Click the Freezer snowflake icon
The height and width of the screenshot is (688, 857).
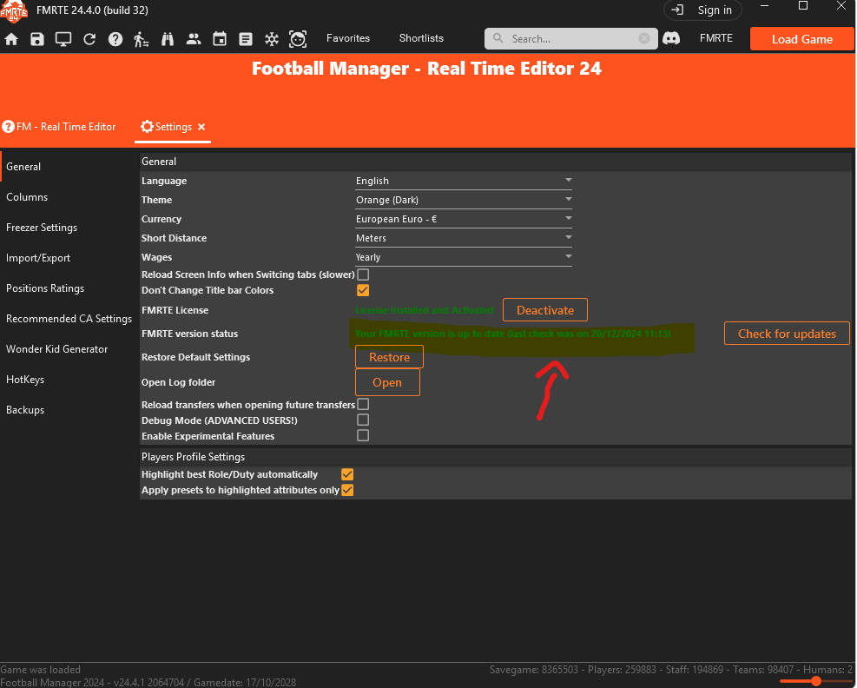coord(272,39)
